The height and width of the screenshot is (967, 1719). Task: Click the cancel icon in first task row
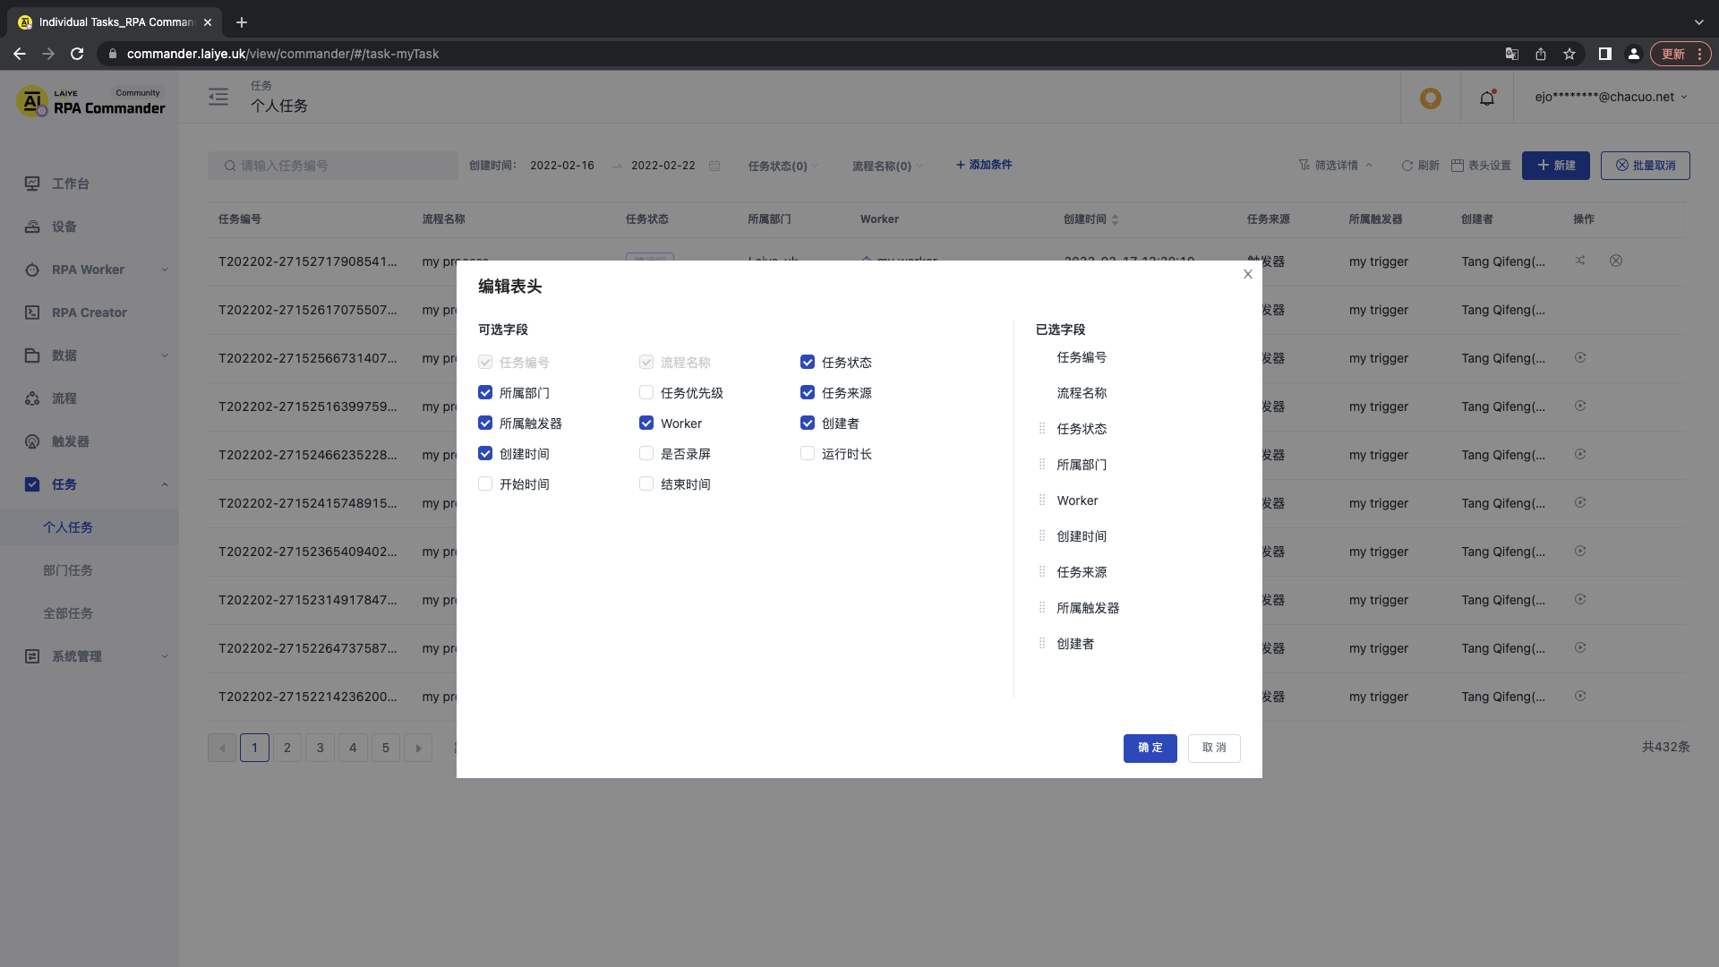1616,261
